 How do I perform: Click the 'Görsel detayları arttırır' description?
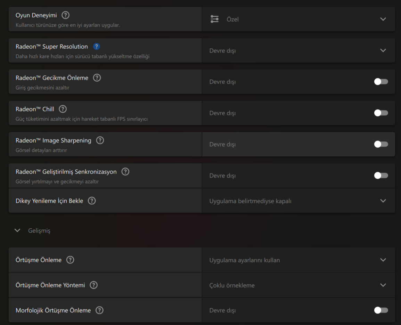pyautogui.click(x=41, y=150)
